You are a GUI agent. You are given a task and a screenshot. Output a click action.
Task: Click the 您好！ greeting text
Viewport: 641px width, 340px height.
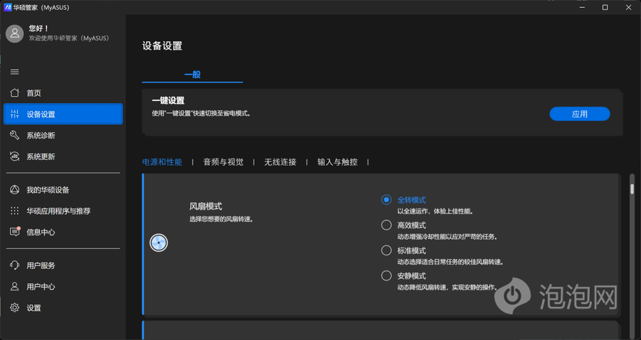click(x=39, y=28)
